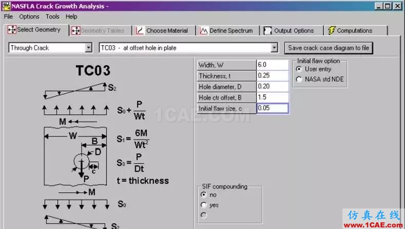The image size is (405, 229).
Task: Click the t = thickness diagram note
Action: click(x=143, y=181)
